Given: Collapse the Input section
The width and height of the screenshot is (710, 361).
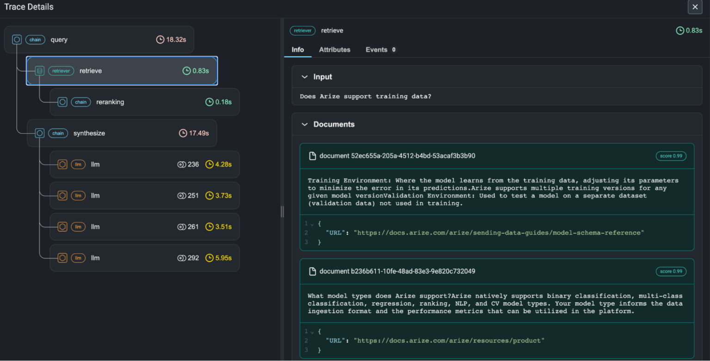Looking at the screenshot, I should tap(305, 77).
